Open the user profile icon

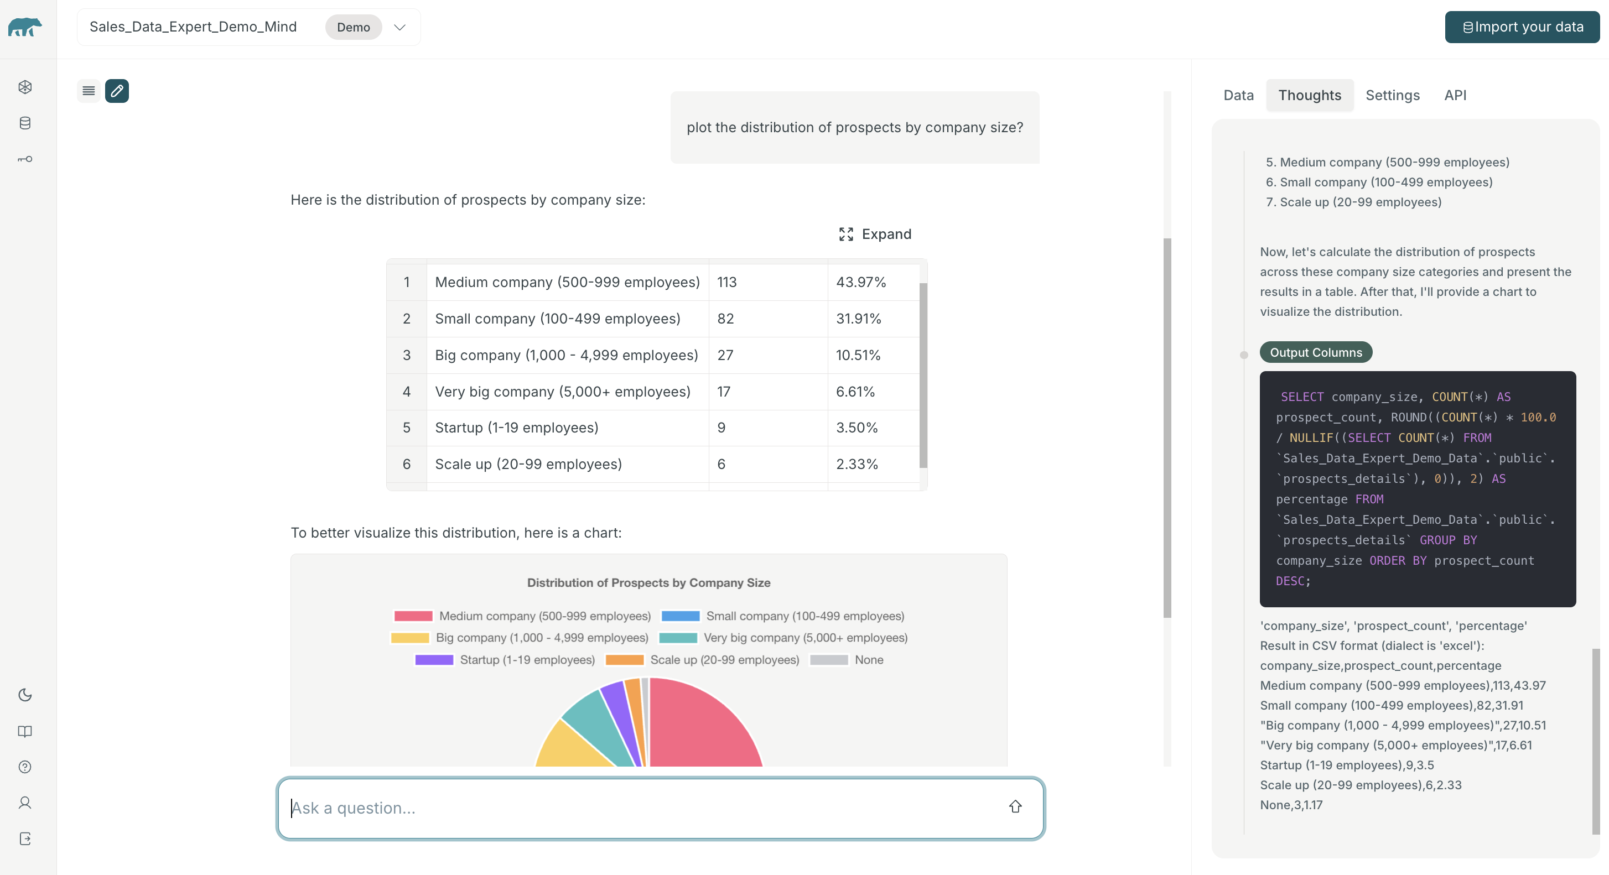(x=25, y=803)
